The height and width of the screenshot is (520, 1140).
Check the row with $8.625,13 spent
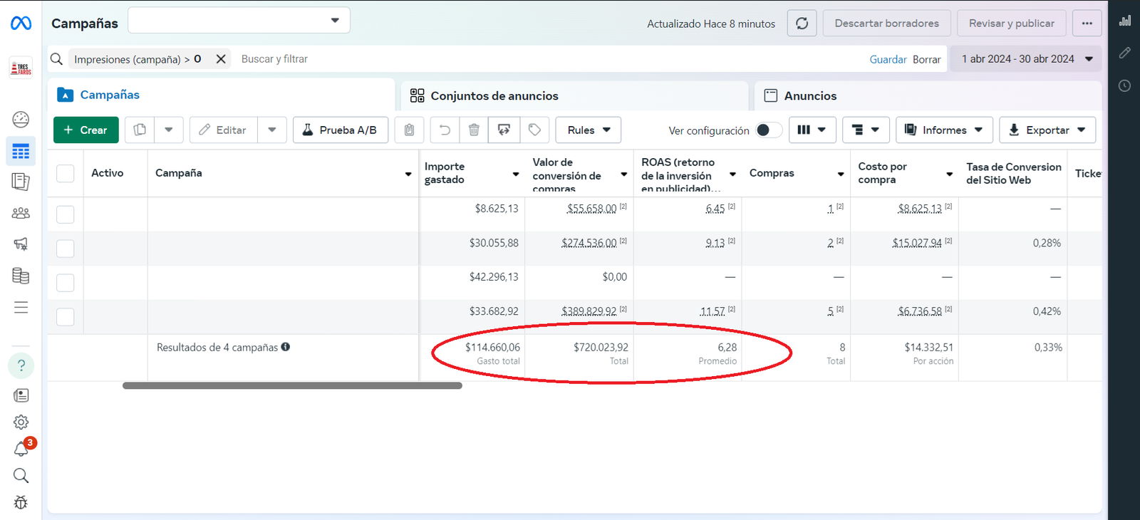click(65, 214)
